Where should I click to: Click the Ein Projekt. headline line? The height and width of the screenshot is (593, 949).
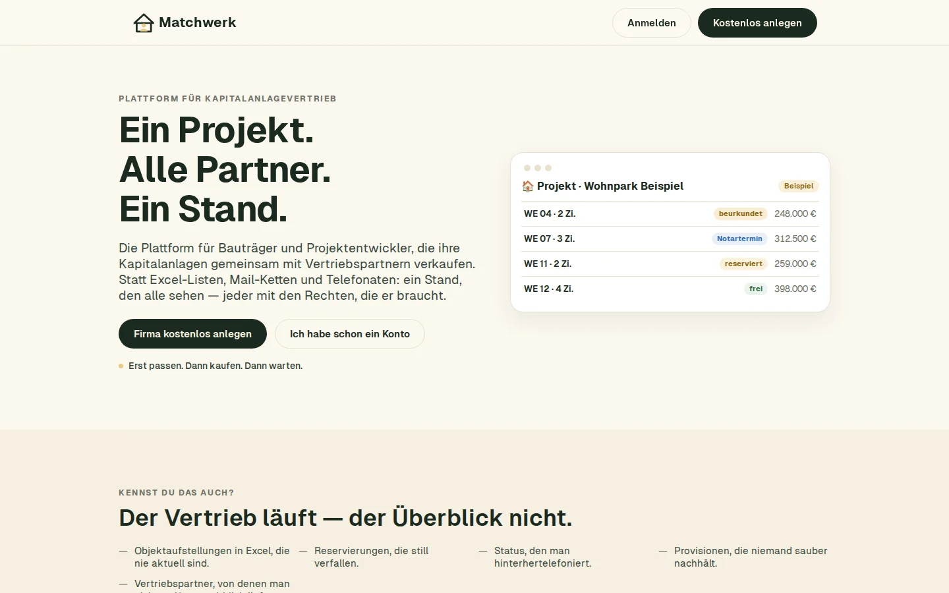216,130
